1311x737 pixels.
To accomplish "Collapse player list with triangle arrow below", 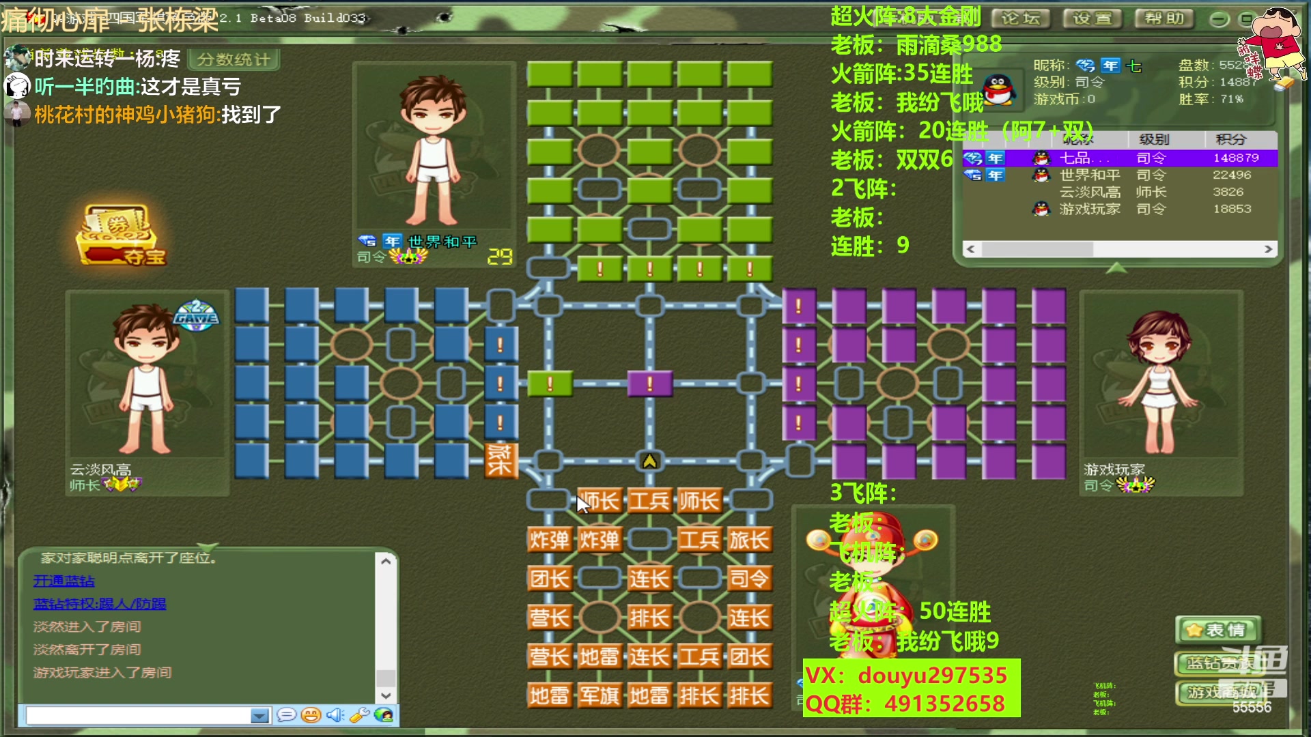I will pos(1116,268).
